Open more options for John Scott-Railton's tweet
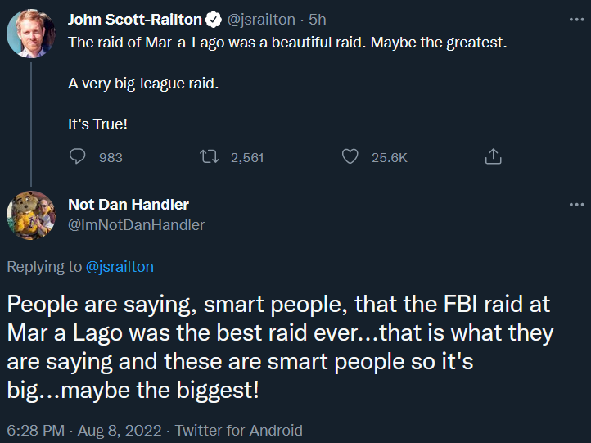This screenshot has width=591, height=443. tap(576, 20)
